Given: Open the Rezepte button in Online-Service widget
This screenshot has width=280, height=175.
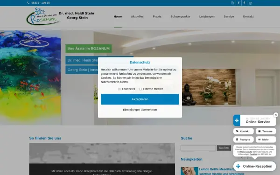Looking at the screenshot, I should 244,140.
